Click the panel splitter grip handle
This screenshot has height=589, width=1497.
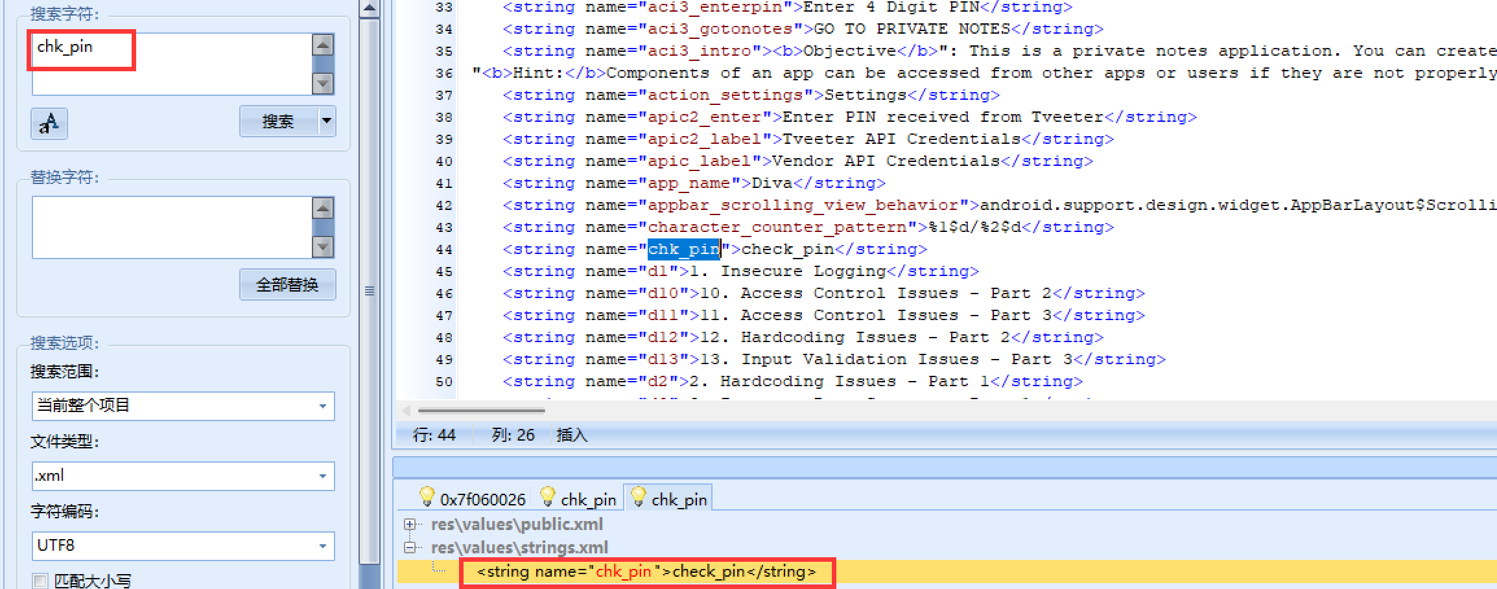[x=370, y=291]
